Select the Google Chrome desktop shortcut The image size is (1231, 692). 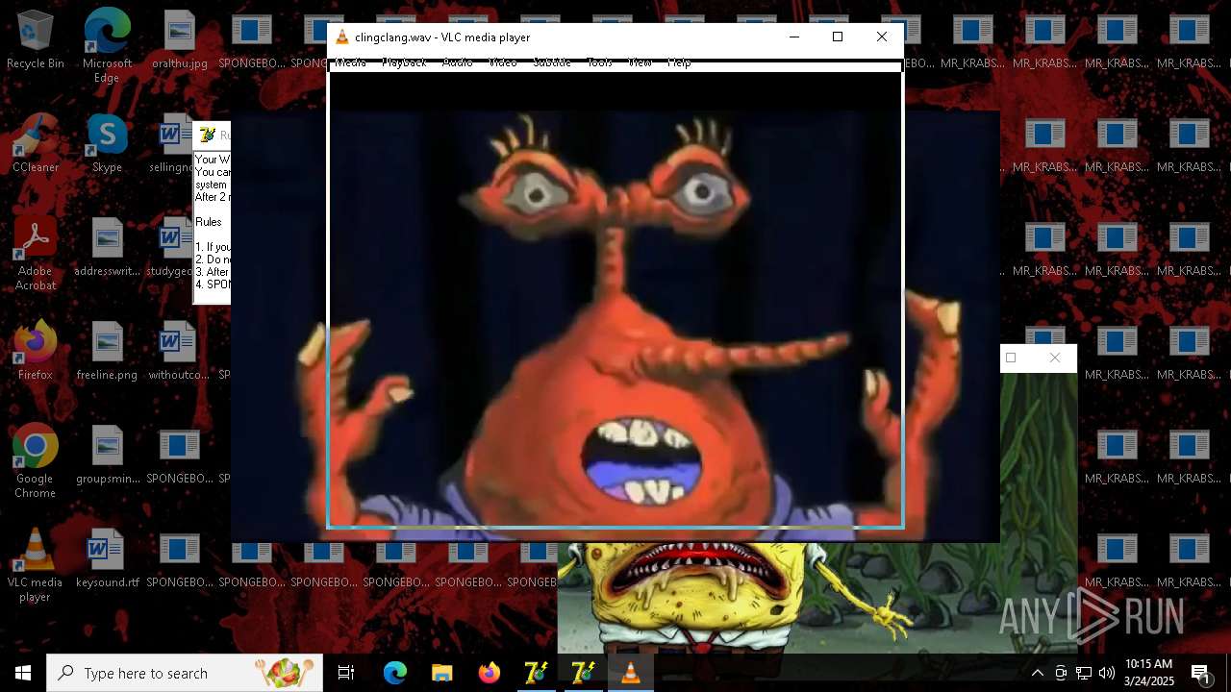[36, 461]
